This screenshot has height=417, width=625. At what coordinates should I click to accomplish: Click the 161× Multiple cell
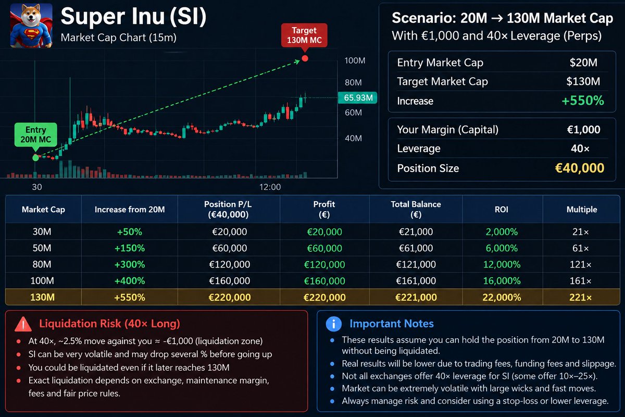point(581,281)
